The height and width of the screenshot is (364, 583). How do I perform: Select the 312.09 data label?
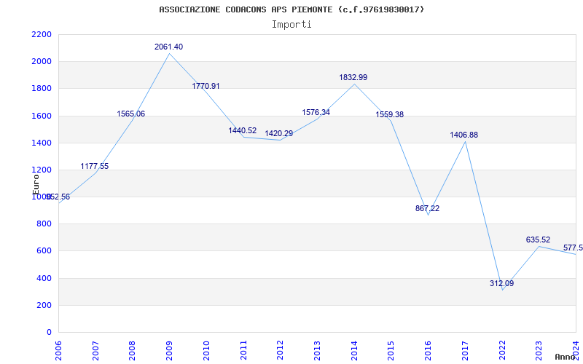tap(501, 283)
